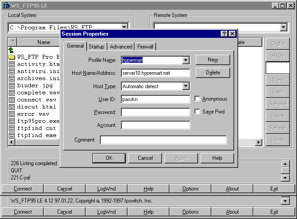
Task: Click the upper About button
Action: click(232, 189)
